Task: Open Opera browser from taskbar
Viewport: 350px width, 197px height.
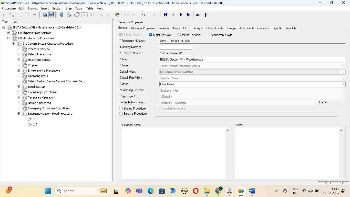Action: click(x=195, y=191)
